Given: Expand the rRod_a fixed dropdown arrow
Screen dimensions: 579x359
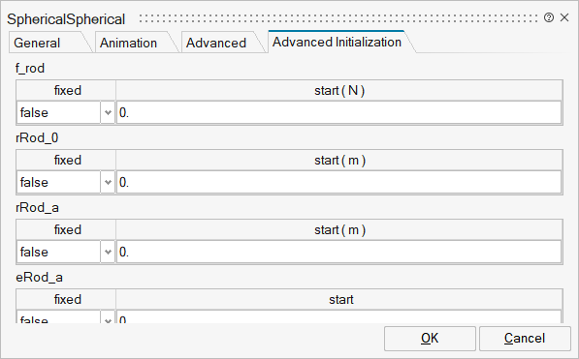Looking at the screenshot, I should pyautogui.click(x=108, y=252).
